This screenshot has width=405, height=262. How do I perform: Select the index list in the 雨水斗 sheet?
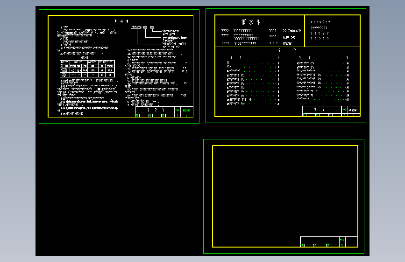coord(288,81)
